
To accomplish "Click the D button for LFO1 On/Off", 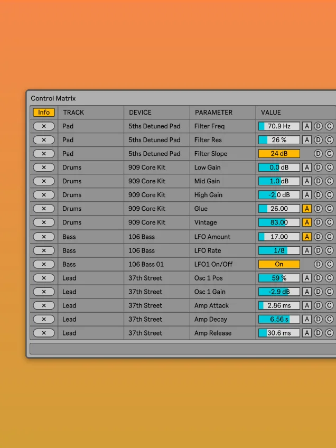I will click(x=318, y=264).
